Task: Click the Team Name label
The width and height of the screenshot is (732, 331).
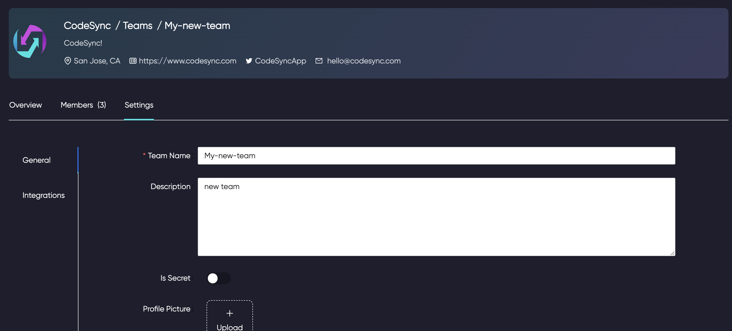Action: (169, 156)
